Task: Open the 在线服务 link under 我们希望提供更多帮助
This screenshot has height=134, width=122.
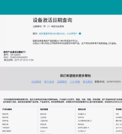Action: [x=36, y=82]
